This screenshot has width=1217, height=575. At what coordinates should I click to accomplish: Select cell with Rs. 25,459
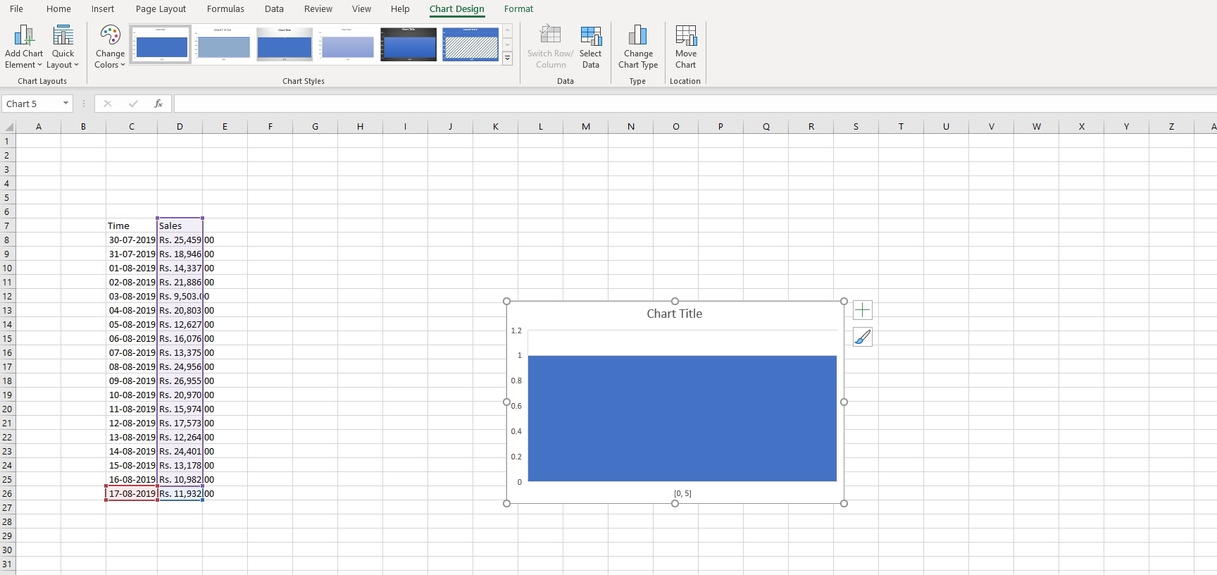pos(180,240)
